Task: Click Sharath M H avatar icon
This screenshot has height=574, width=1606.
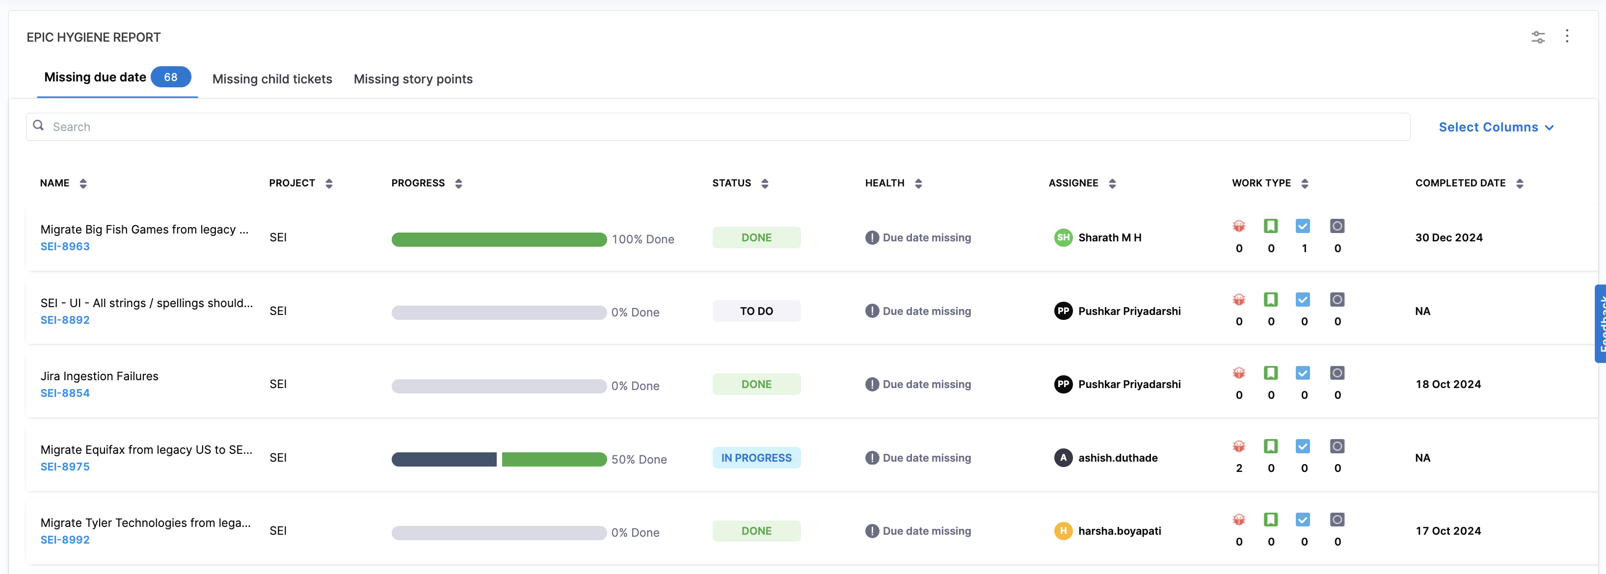Action: [1063, 237]
